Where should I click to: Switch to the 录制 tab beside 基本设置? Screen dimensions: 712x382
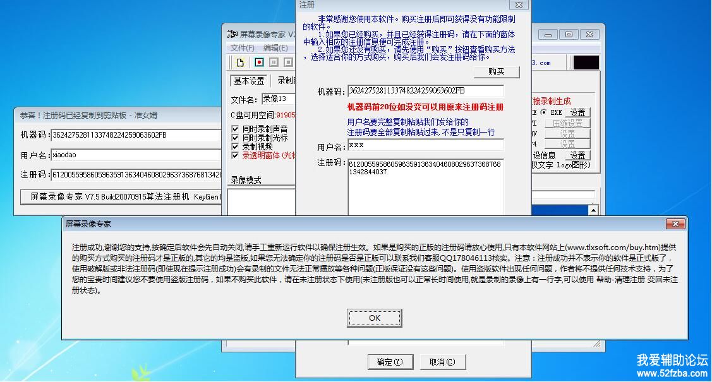(x=285, y=81)
